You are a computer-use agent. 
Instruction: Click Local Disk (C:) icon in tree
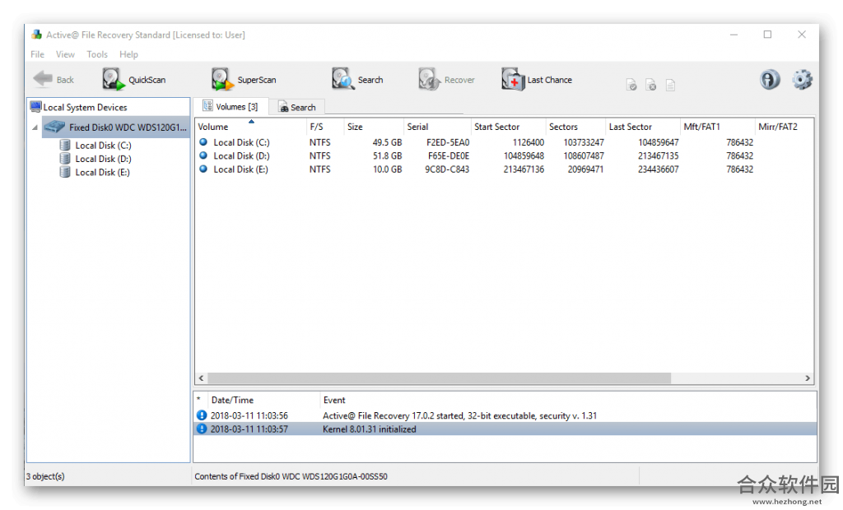[65, 145]
